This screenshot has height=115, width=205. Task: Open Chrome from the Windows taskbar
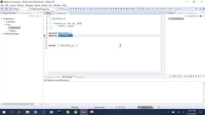tap(68, 112)
